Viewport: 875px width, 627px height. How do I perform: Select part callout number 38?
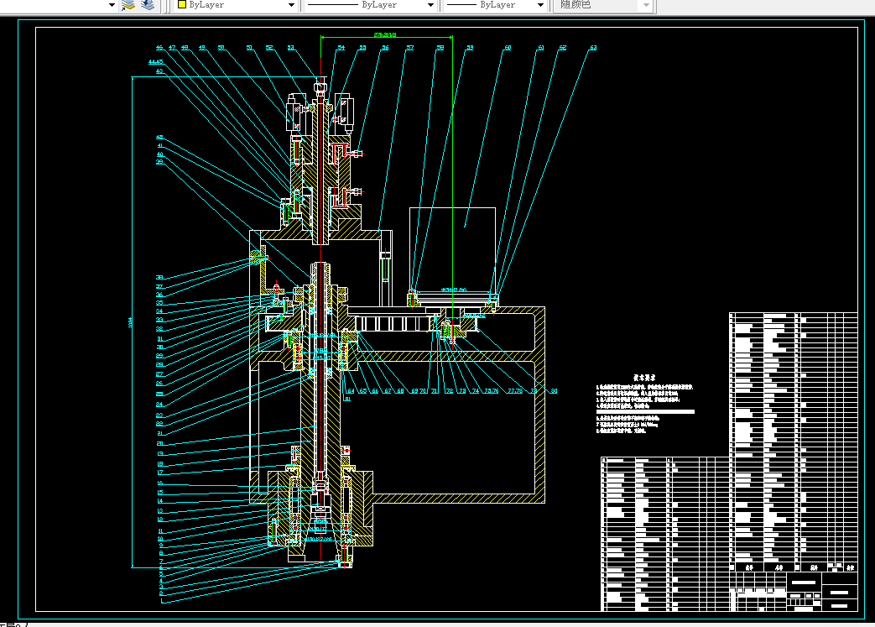point(159,278)
